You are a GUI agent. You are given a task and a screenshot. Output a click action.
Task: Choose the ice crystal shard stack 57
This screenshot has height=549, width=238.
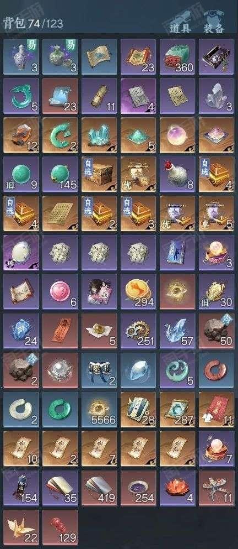pyautogui.click(x=177, y=331)
